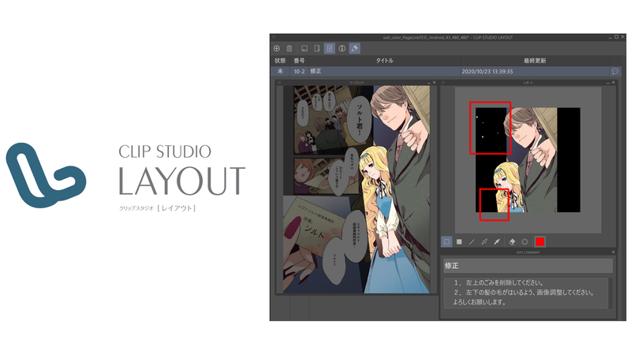Image resolution: width=631 pixels, height=355 pixels.
Task: Select the straight line drawing tool
Action: (472, 241)
